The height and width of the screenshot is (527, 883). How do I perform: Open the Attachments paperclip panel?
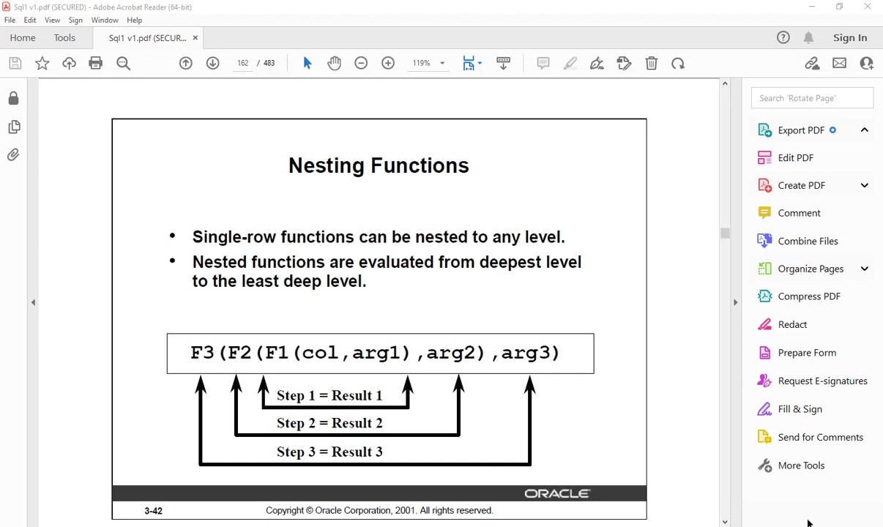click(13, 155)
